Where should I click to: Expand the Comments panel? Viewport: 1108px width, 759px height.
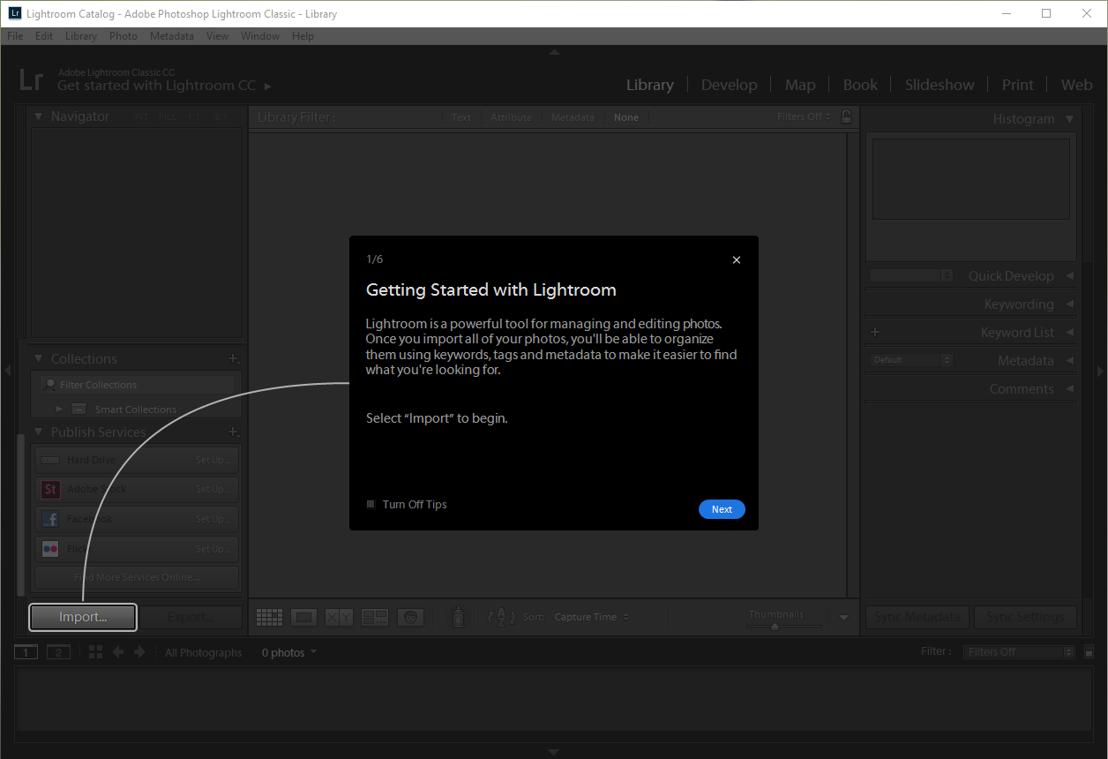[1070, 389]
